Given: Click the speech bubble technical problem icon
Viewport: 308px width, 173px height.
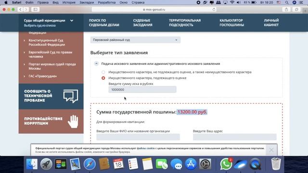Looking at the screenshot, I should click(71, 96).
